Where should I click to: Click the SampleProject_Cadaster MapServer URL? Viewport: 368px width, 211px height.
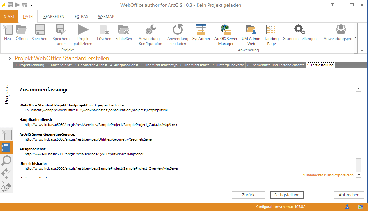101,125
